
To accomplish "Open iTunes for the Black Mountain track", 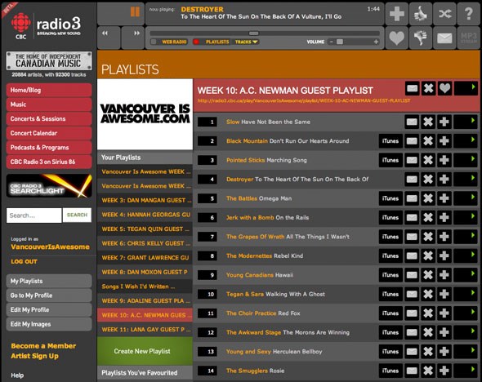I will [391, 141].
